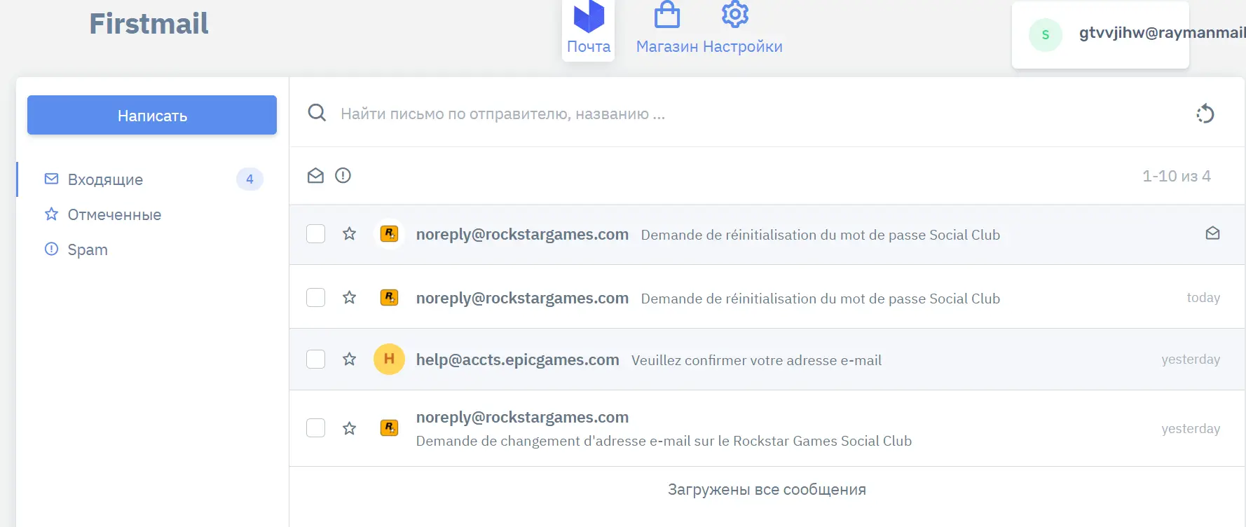The height and width of the screenshot is (527, 1246).
Task: Star the Rockstar address change email
Action: 349,428
